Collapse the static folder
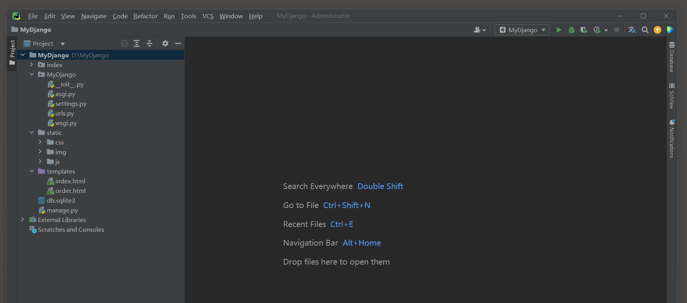Screen dimensions: 687x303 pos(32,133)
